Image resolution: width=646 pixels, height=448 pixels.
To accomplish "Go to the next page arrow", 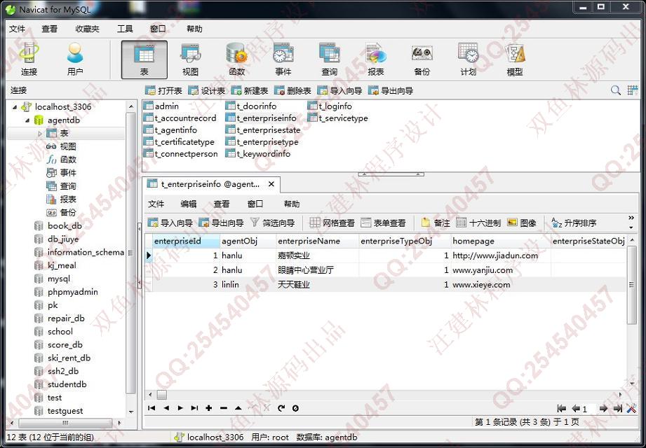I will click(604, 408).
